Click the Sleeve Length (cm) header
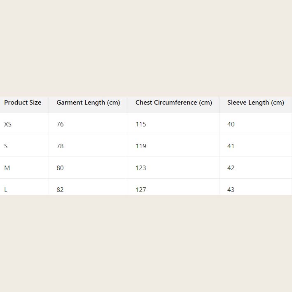 coord(255,103)
